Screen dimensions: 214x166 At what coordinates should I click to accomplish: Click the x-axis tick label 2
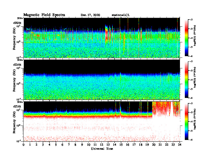pos(36,145)
